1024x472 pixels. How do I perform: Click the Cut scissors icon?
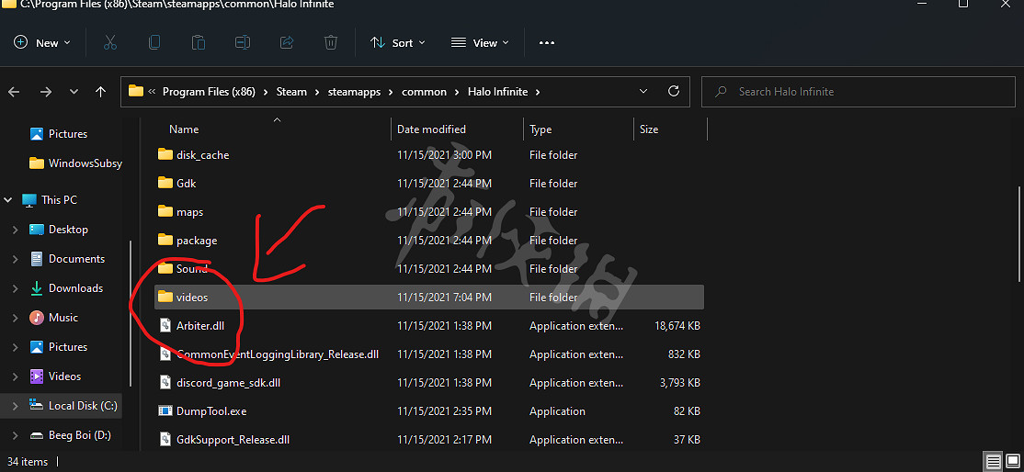pyautogui.click(x=110, y=42)
